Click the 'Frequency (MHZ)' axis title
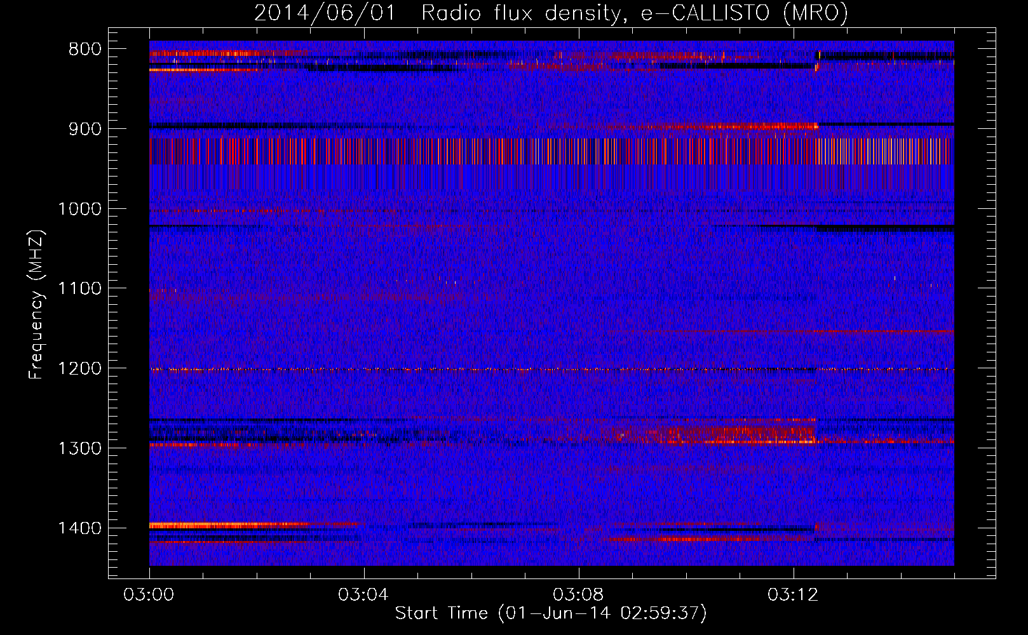The width and height of the screenshot is (1028, 635). click(x=36, y=304)
